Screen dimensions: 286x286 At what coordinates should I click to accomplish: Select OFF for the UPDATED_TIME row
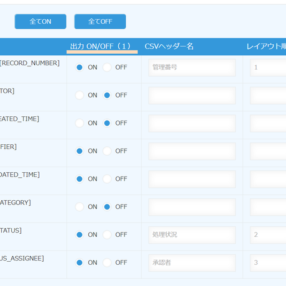107,179
